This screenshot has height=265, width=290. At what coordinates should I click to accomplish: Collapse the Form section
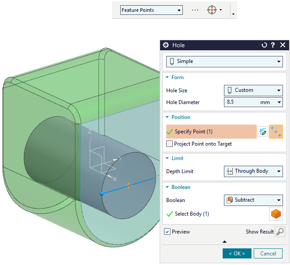(x=167, y=77)
